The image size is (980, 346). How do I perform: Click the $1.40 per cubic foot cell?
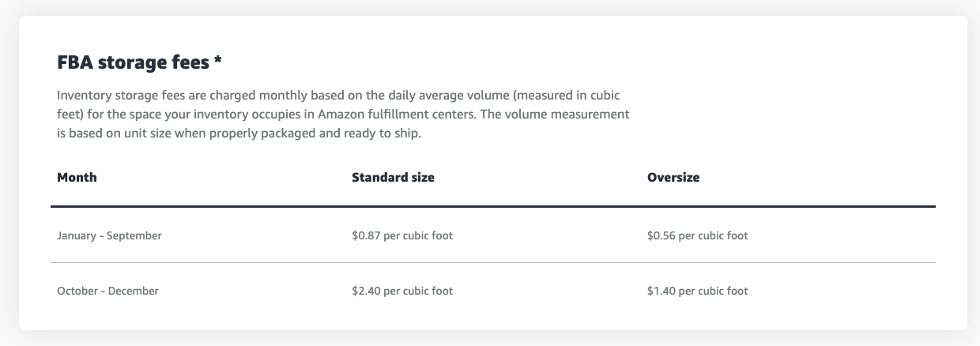click(x=697, y=291)
